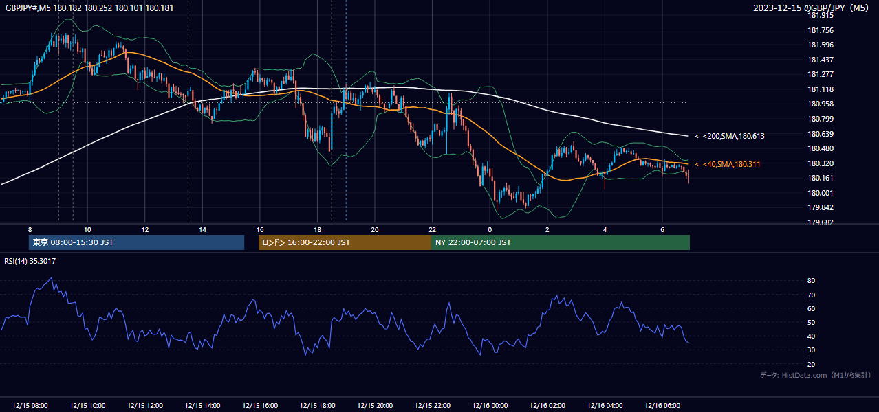Click the hour label 4 under price chart
This screenshot has width=879, height=412.
click(x=605, y=229)
